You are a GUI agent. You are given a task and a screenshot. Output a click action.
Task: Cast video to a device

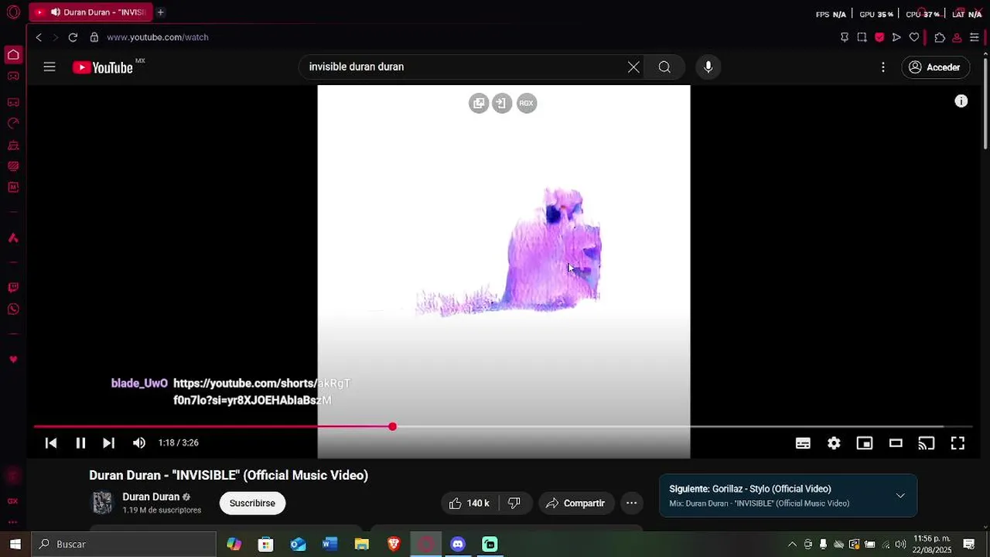[927, 443]
